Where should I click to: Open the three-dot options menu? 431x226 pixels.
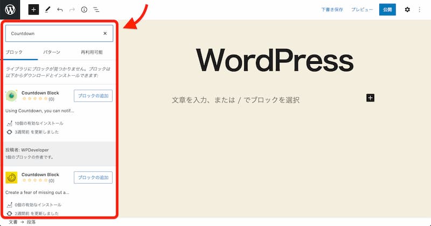click(420, 10)
